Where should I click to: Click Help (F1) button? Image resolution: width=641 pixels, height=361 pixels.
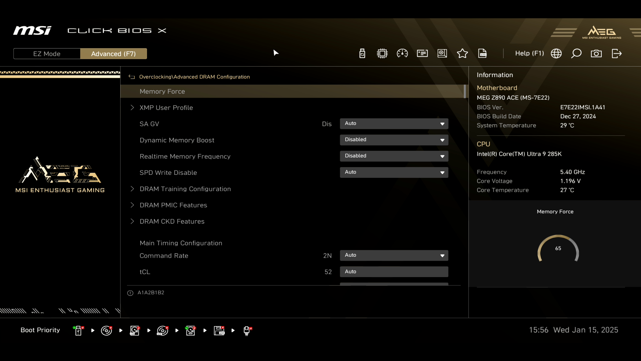pos(529,53)
